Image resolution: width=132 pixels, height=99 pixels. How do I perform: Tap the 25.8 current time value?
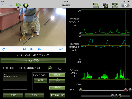pyautogui.click(x=72, y=90)
